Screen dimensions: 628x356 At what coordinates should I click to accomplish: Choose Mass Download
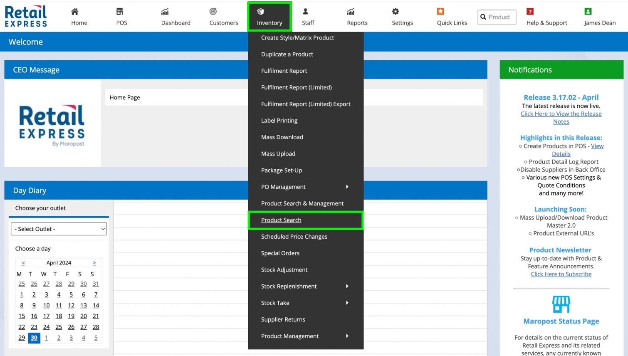coord(282,137)
